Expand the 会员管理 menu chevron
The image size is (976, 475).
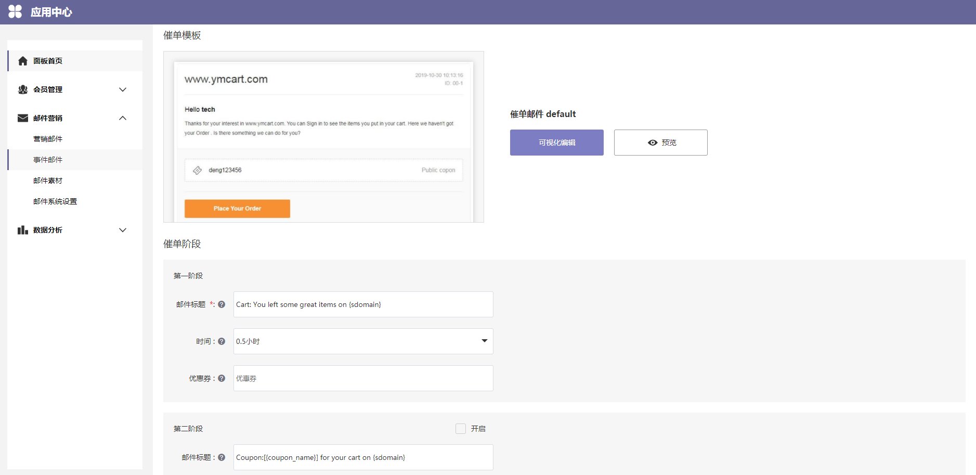click(x=123, y=89)
